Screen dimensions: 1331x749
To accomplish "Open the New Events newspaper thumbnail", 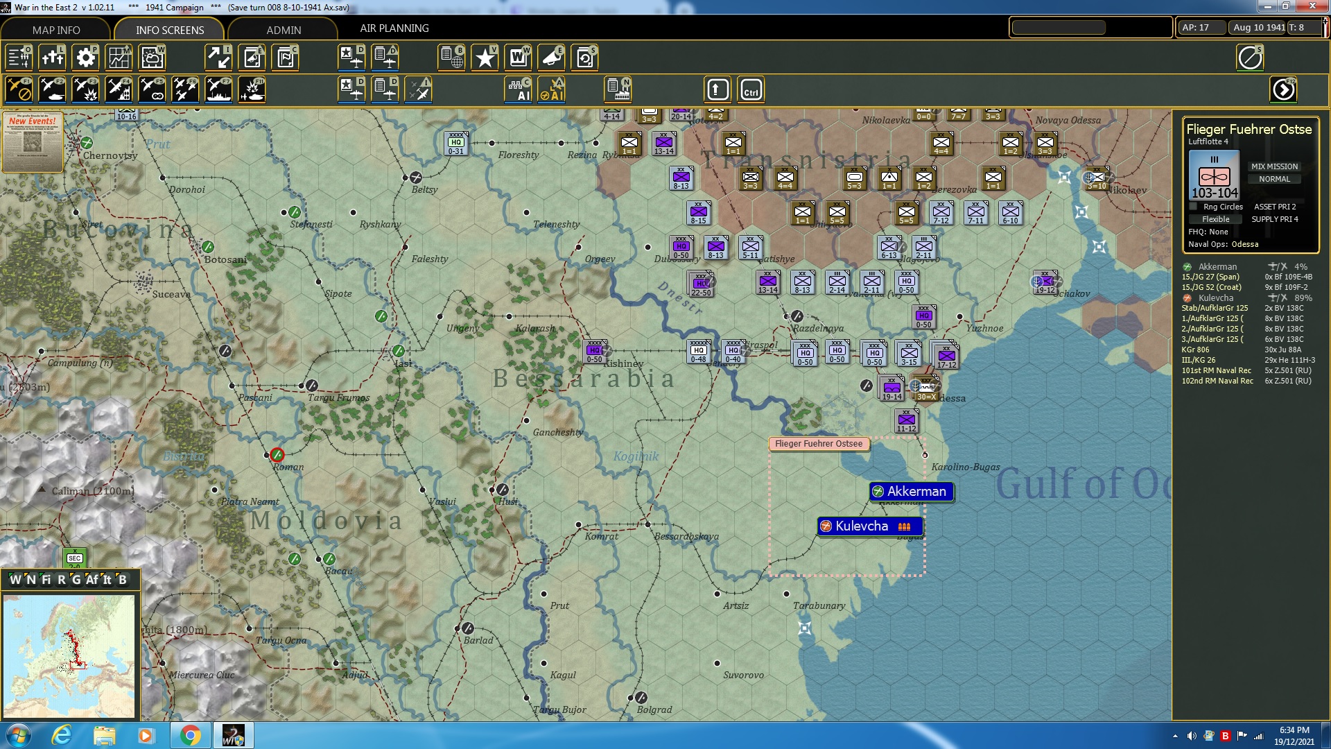I will (32, 142).
